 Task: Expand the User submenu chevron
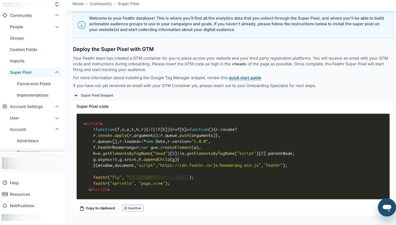click(x=57, y=118)
